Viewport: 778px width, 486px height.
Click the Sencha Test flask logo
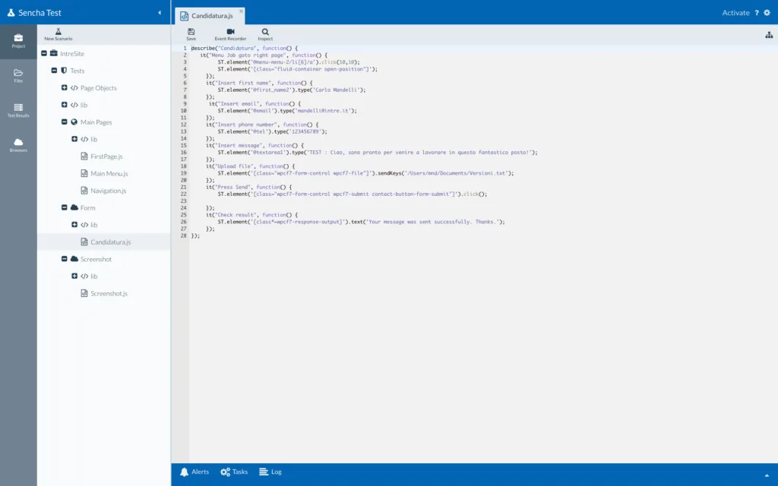pyautogui.click(x=11, y=13)
